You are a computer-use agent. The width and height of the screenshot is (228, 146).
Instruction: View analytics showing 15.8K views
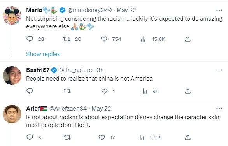tap(144, 39)
